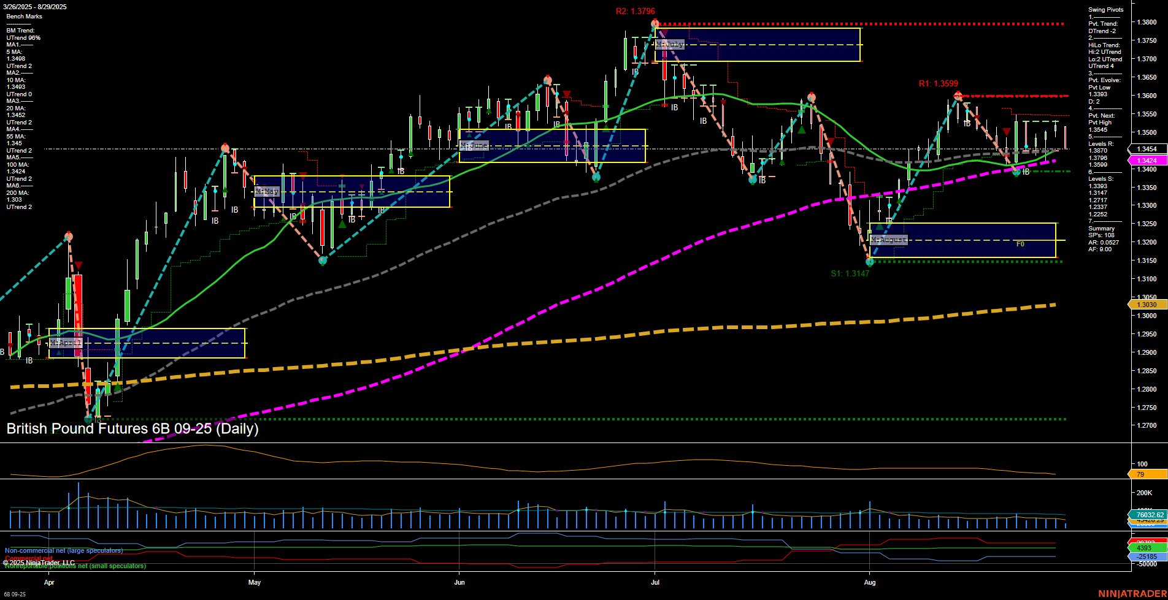Click the S1: 1.3147 support label

click(850, 274)
